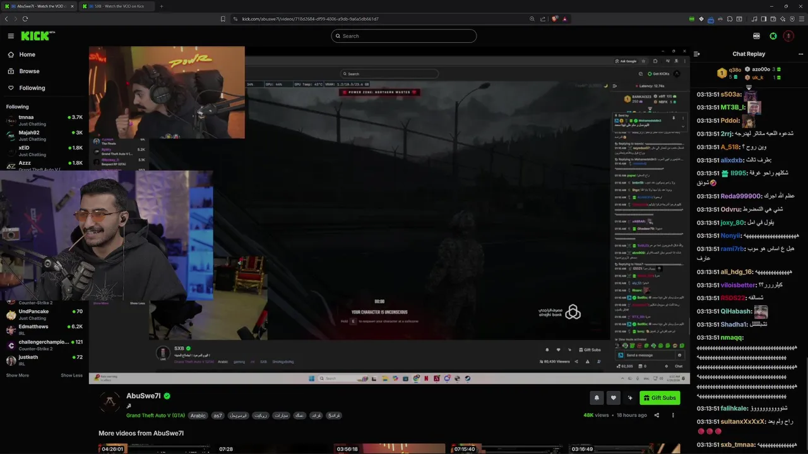The image size is (808, 454).
Task: Reload the current page
Action: pyautogui.click(x=25, y=19)
